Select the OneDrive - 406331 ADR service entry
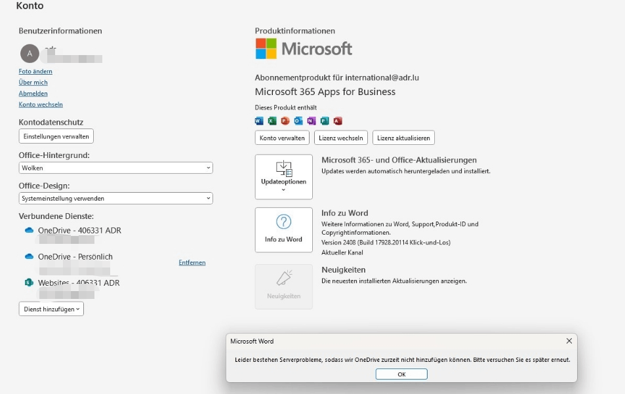 [x=80, y=230]
